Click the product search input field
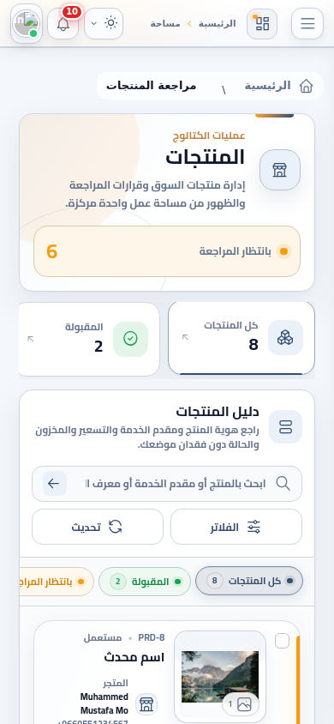Viewport: 334px width, 724px height. click(167, 484)
